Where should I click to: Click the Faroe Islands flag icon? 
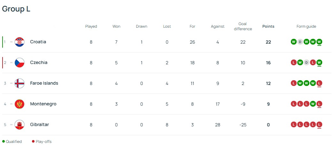coord(19,83)
